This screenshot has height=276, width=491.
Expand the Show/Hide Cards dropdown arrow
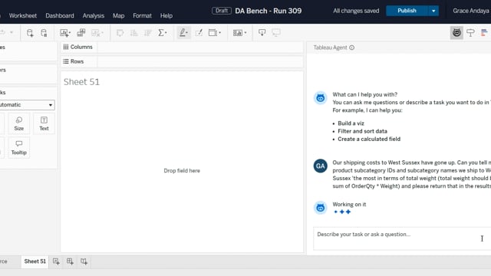tap(245, 33)
